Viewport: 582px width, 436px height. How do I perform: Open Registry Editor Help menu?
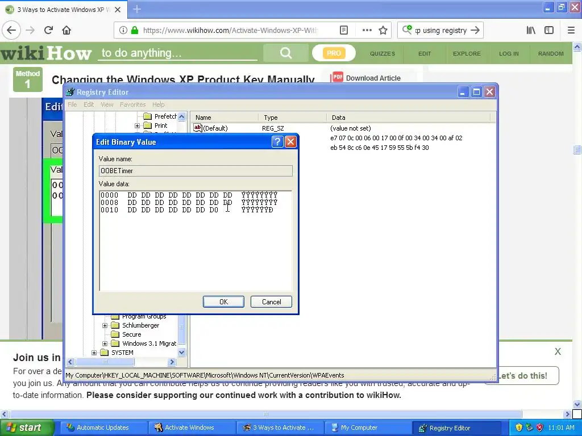[x=159, y=104]
